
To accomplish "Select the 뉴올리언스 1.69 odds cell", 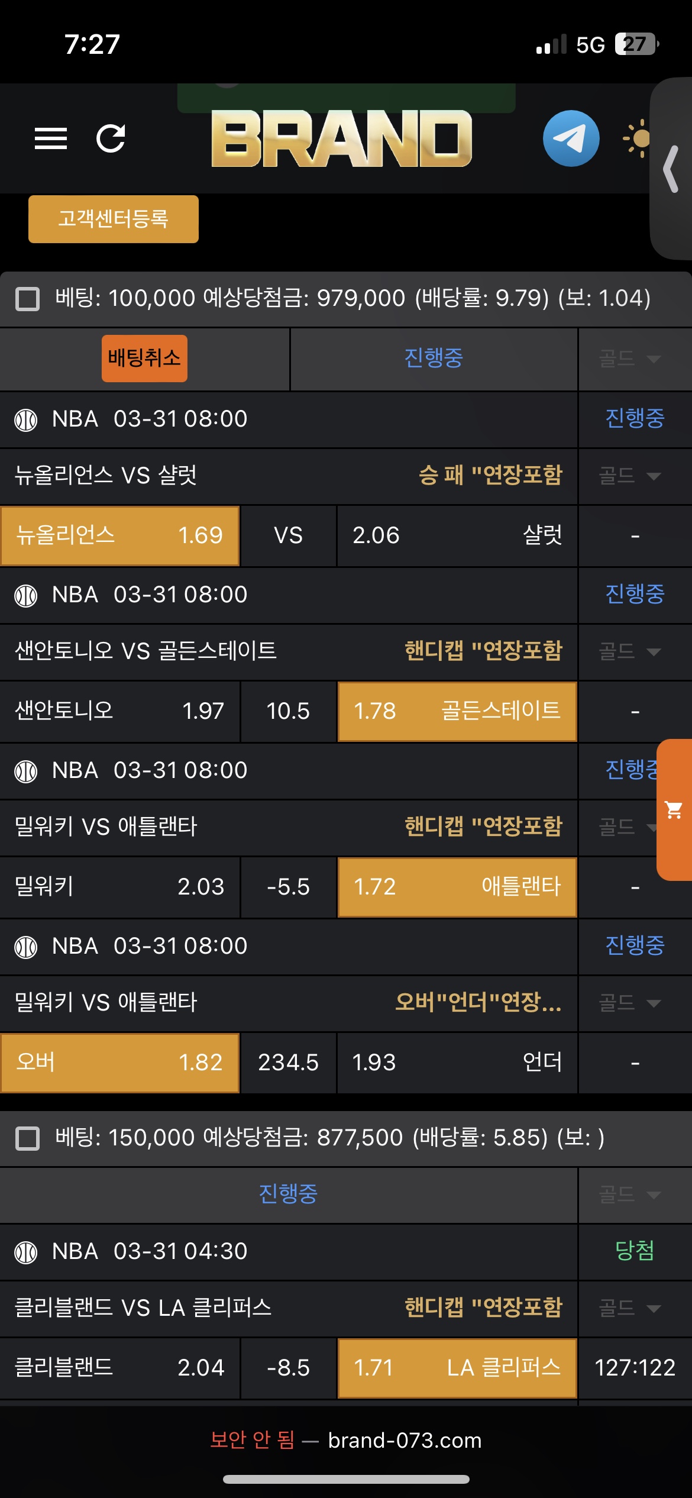I will pos(119,535).
